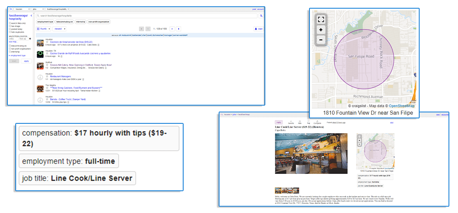Select the employment type filter chip
This screenshot has width=458, height=213.
(45, 22)
